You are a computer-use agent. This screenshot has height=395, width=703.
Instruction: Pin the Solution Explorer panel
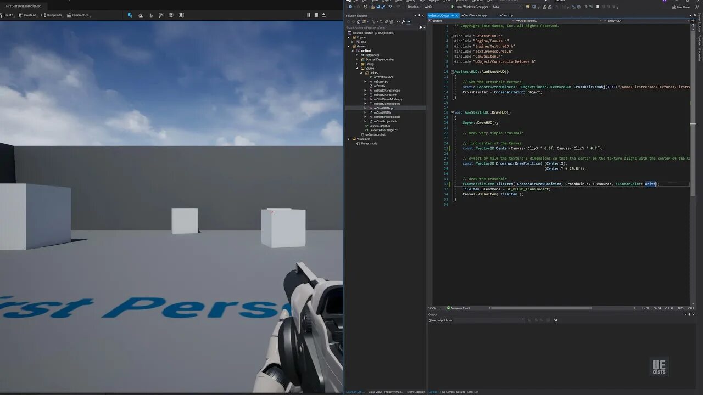(419, 15)
